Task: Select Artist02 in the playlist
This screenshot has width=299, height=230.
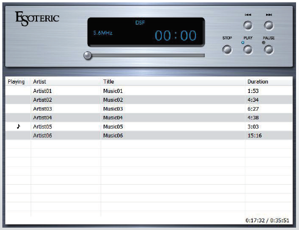Action: 42,100
